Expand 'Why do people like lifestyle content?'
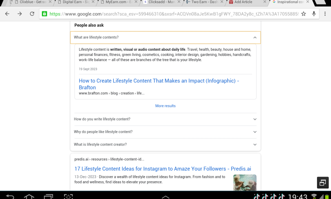The width and height of the screenshot is (331, 199). 255,132
